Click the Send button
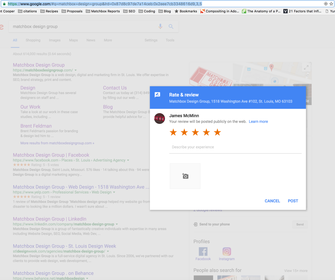Image resolution: width=335 pixels, height=280 pixels. point(300,224)
